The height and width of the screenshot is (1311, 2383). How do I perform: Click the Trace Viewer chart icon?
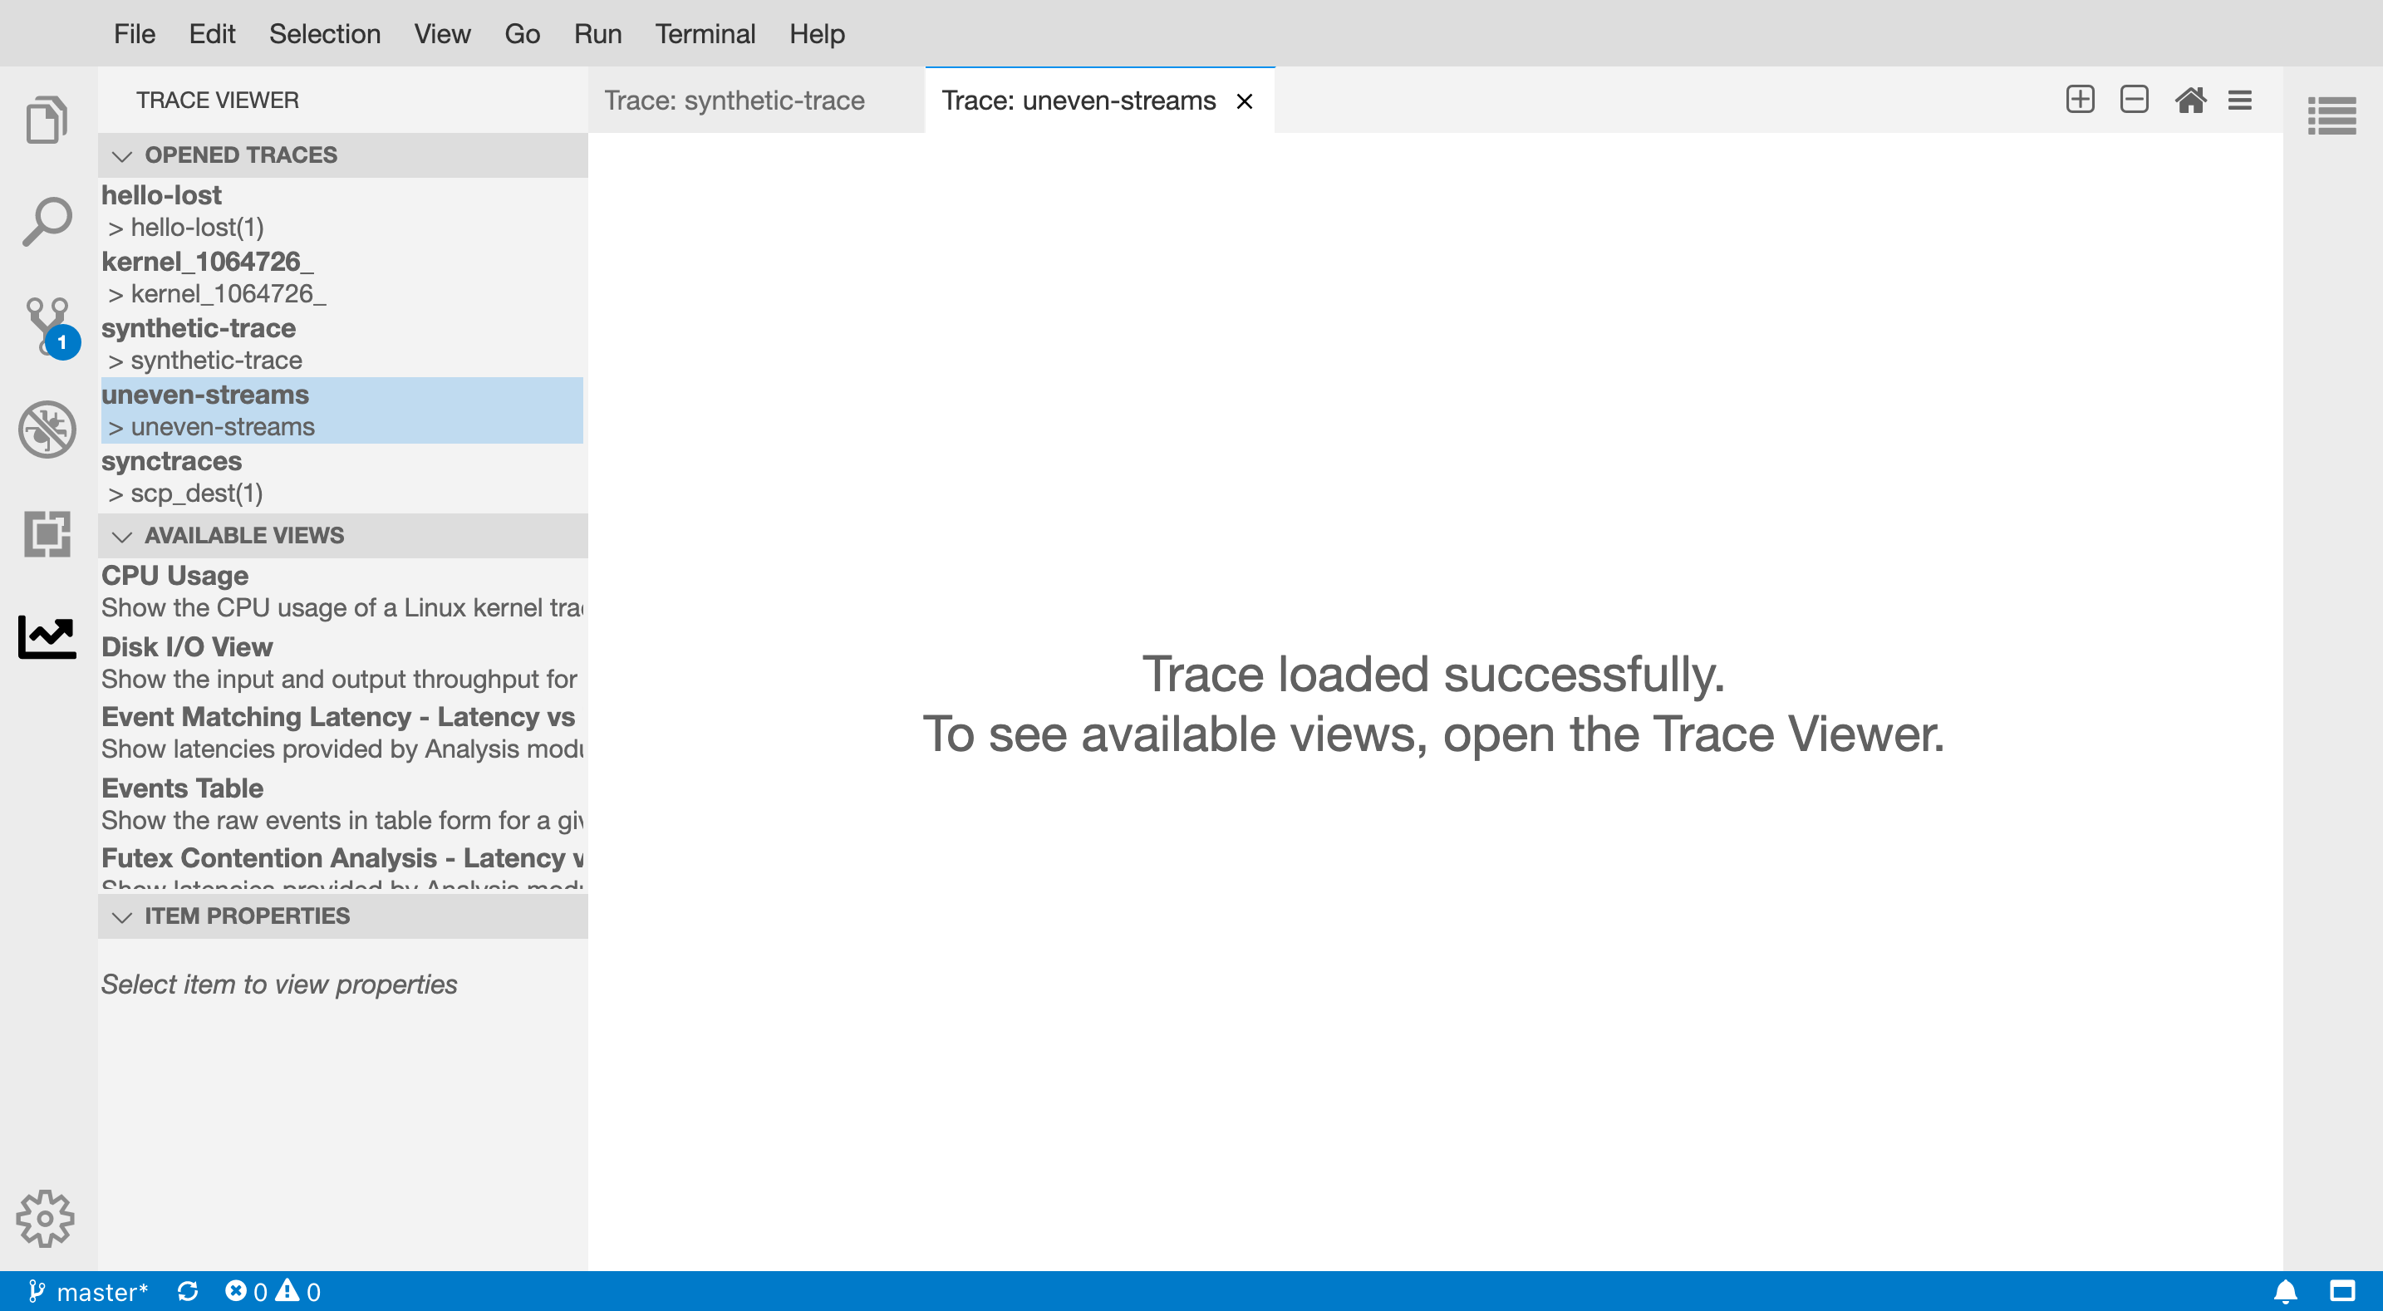47,637
